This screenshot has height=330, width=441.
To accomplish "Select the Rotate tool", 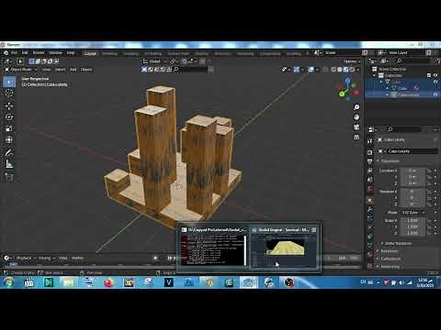I will click(9, 117).
